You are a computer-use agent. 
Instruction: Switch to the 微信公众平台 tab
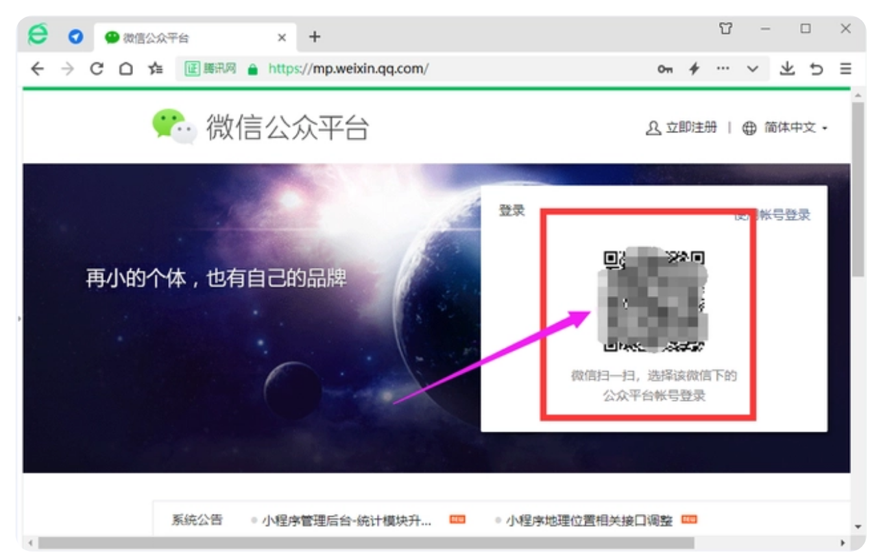click(x=195, y=38)
